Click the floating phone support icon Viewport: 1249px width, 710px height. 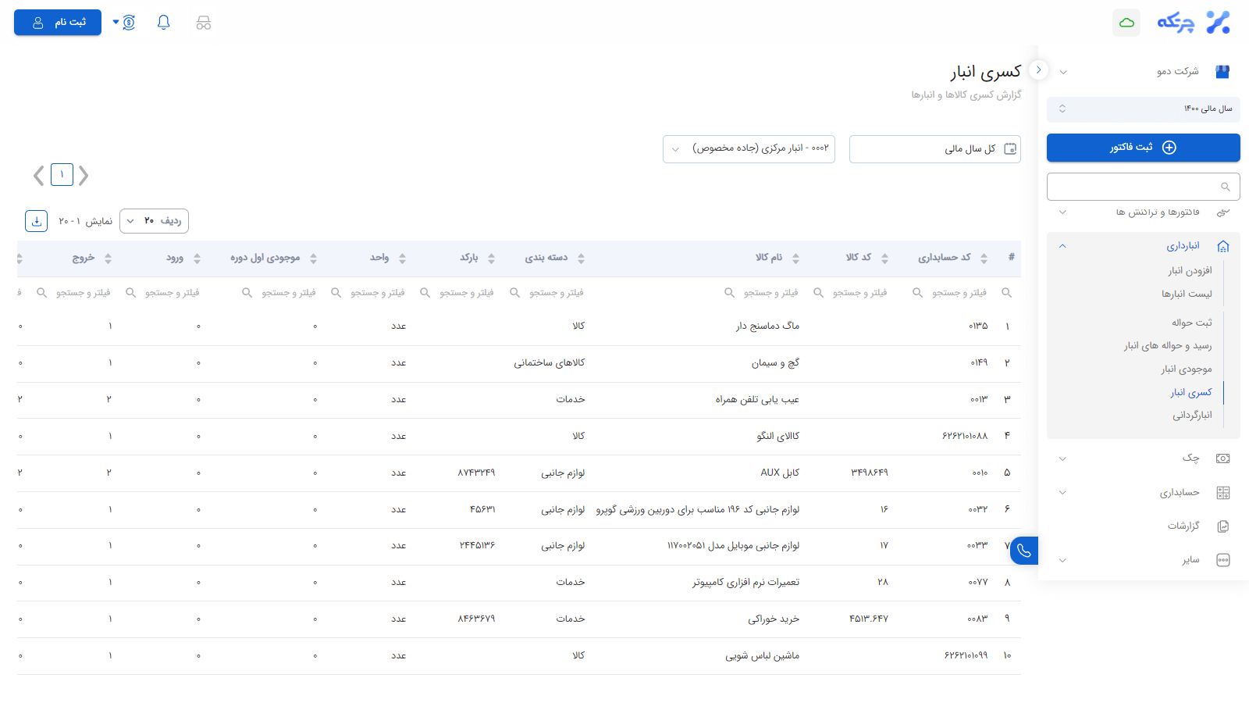tap(1023, 551)
